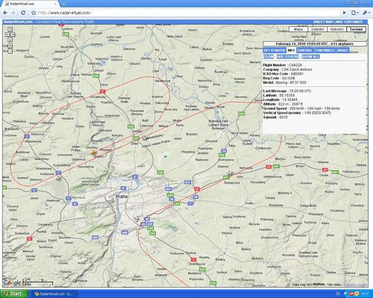
Task: Click the Praha city label on map
Action: [121, 196]
